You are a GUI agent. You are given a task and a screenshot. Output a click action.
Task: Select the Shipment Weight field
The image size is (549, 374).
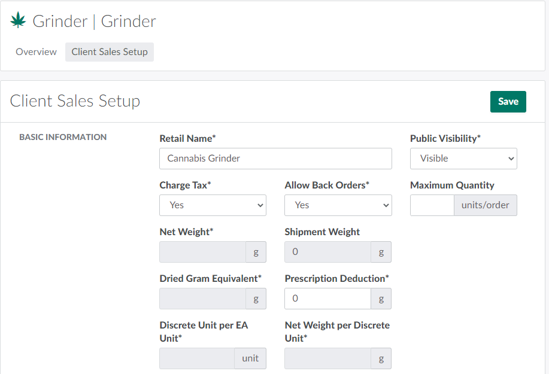[x=327, y=252]
